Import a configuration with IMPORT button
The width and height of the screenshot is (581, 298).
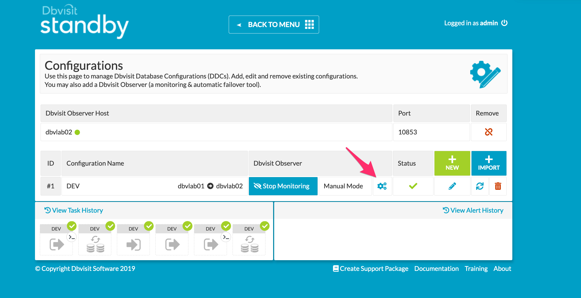point(489,163)
